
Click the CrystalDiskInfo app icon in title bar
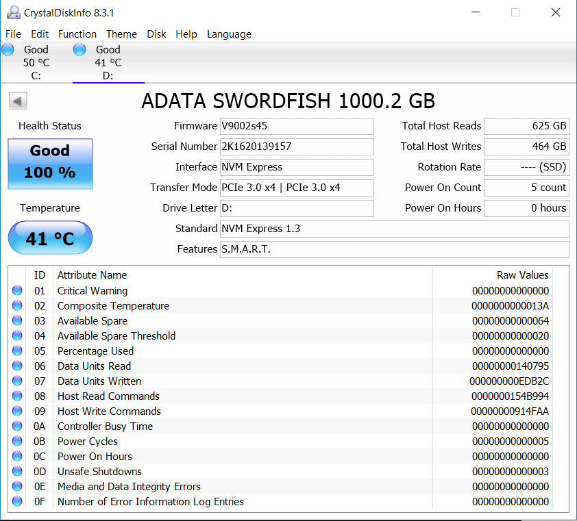pyautogui.click(x=12, y=12)
